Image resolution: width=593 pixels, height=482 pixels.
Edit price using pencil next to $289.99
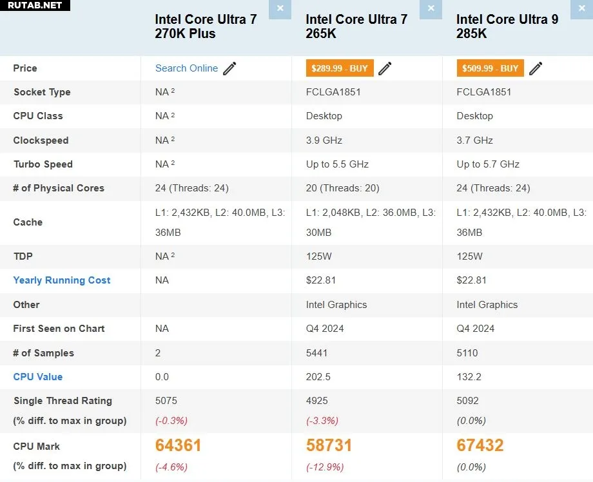385,68
